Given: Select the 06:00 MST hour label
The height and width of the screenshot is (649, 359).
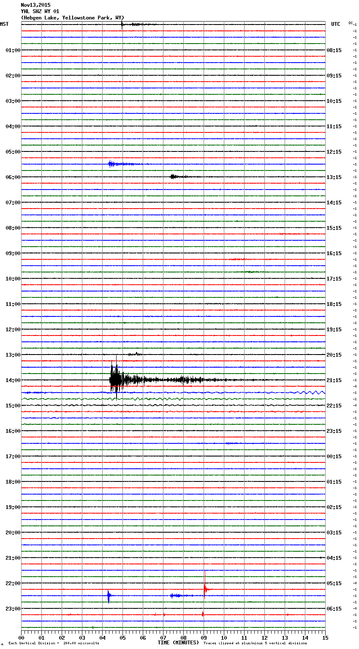Looking at the screenshot, I should (x=13, y=177).
